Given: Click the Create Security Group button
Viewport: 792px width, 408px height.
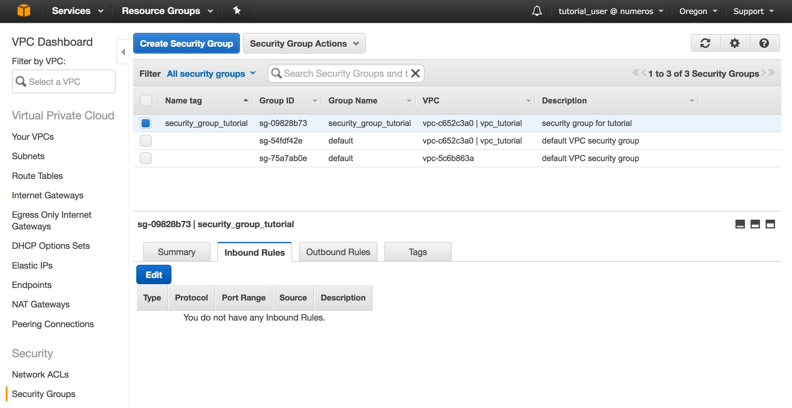Looking at the screenshot, I should pyautogui.click(x=186, y=44).
